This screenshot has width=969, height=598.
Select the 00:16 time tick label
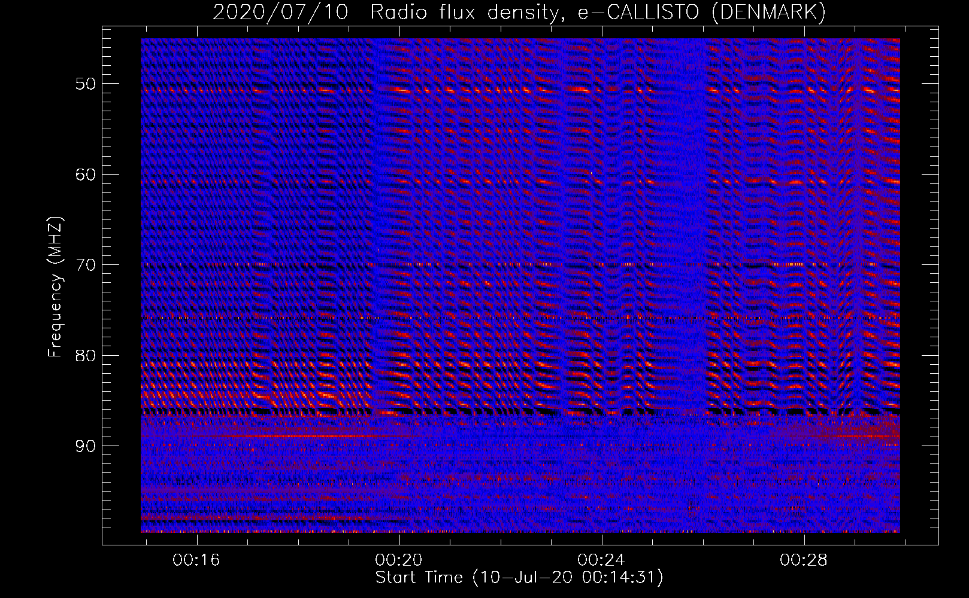click(196, 560)
